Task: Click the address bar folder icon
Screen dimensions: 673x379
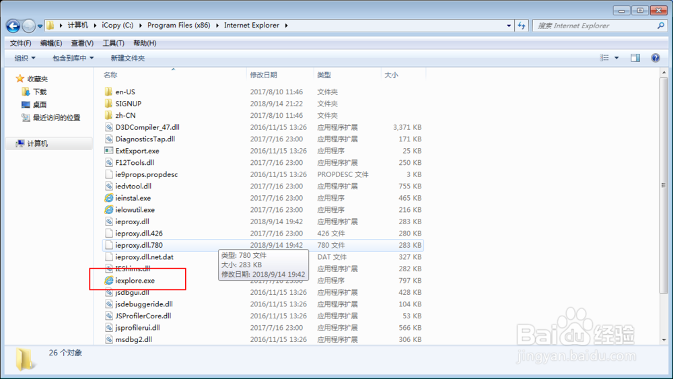Action: point(50,26)
